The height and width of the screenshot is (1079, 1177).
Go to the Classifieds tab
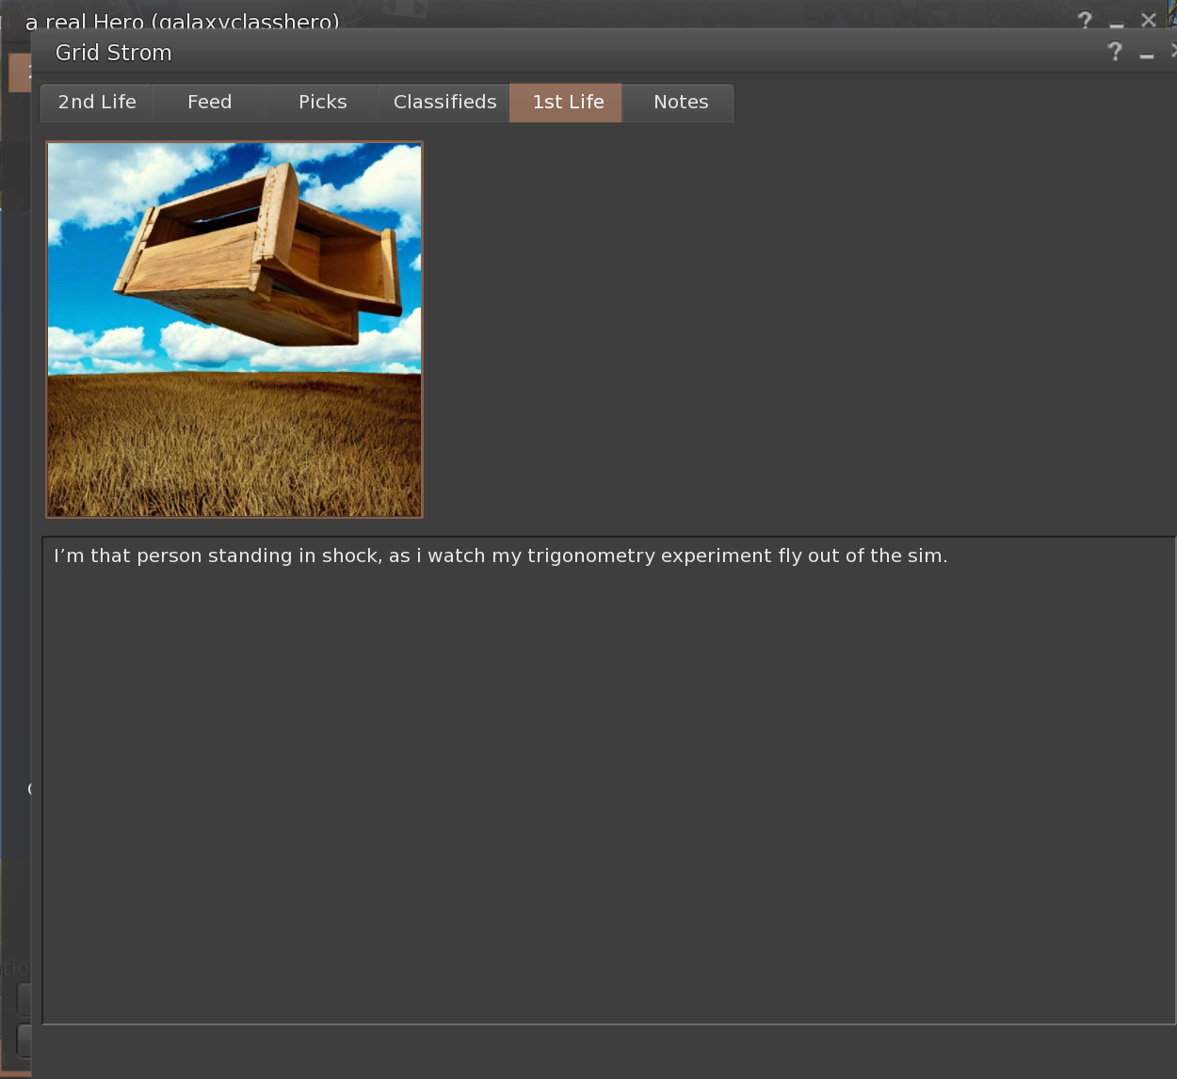coord(444,102)
